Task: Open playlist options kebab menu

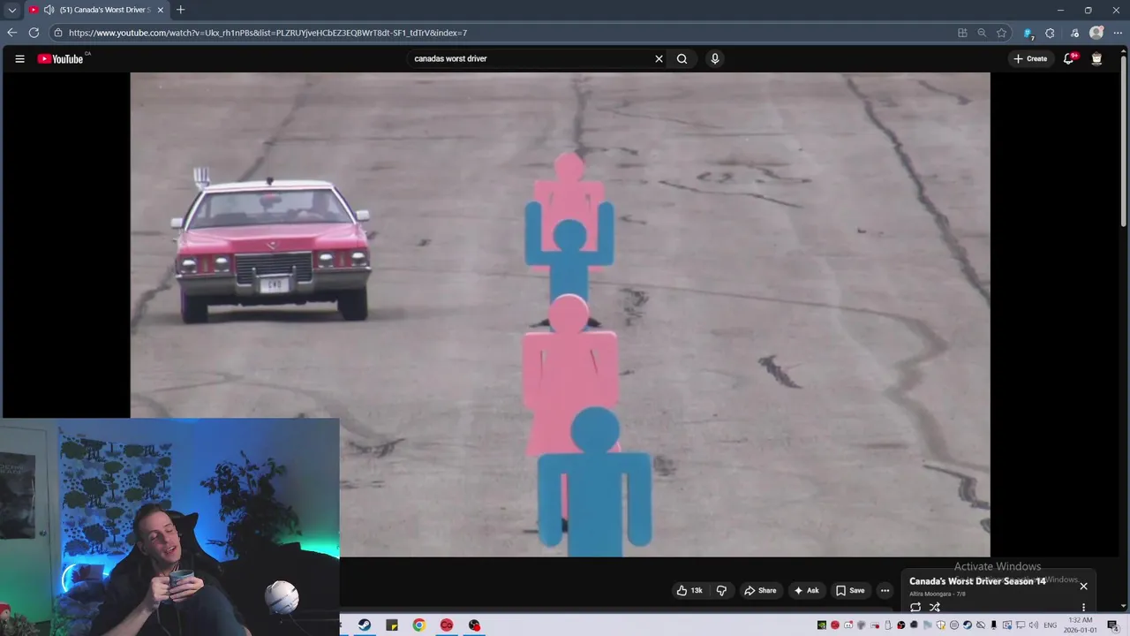Action: (1083, 607)
